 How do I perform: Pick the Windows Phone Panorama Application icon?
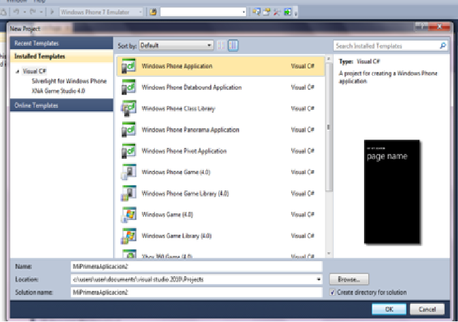coord(128,130)
